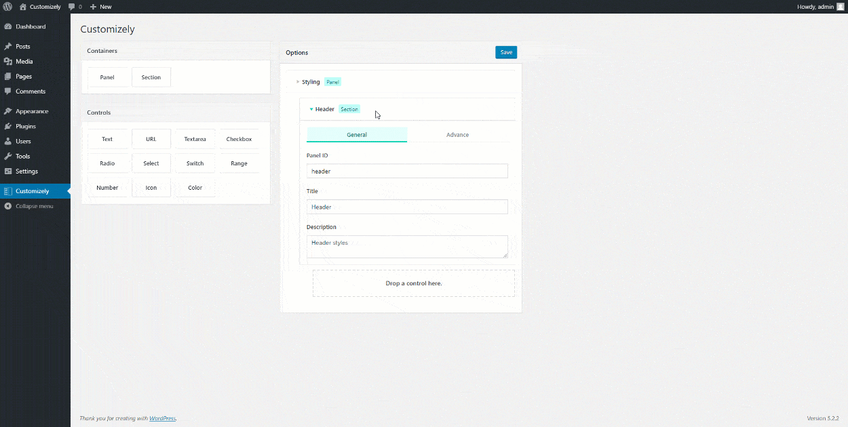Open Posts menu item

click(x=35, y=47)
